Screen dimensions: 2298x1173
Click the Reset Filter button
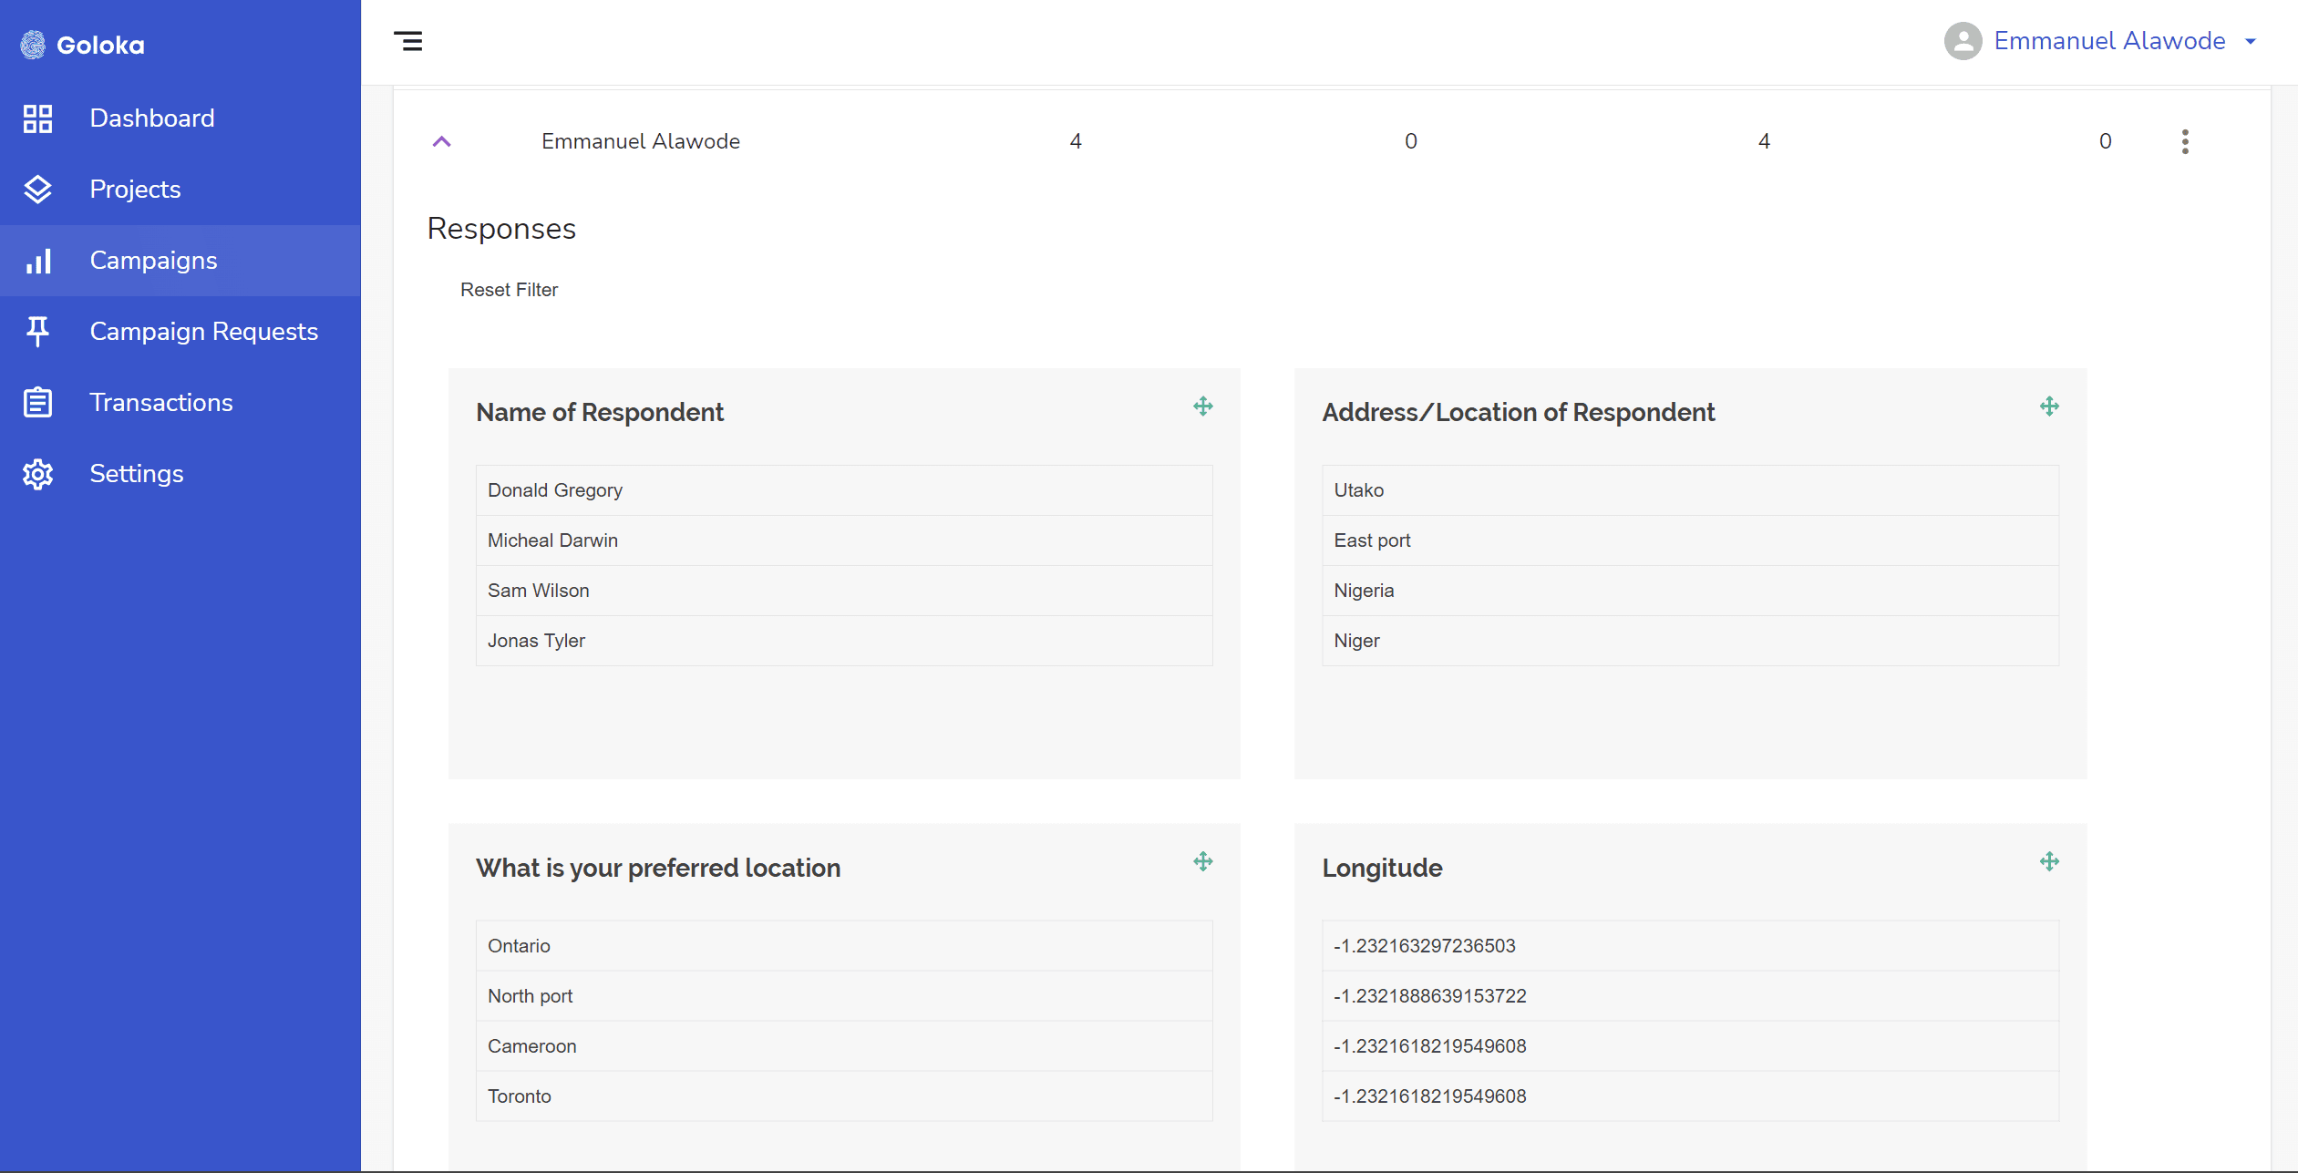(x=509, y=290)
